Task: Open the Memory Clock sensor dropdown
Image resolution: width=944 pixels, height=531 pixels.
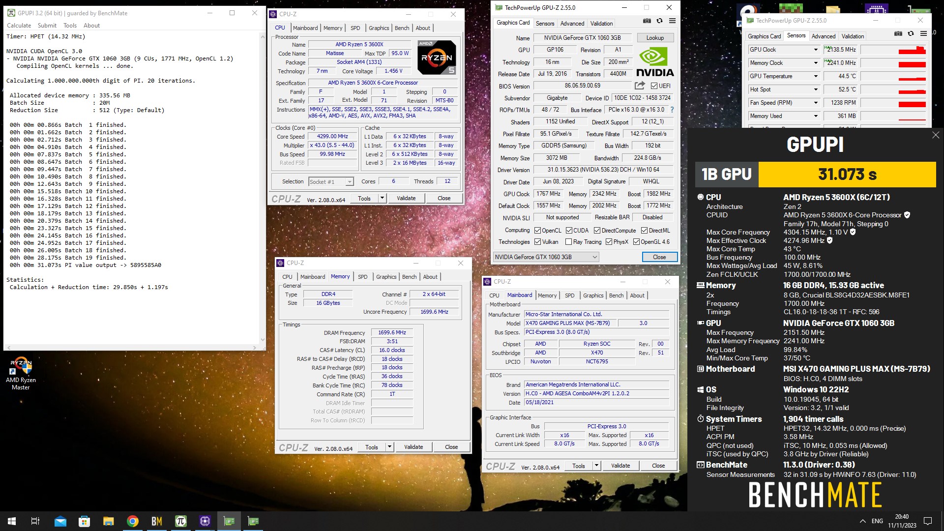Action: coord(816,63)
